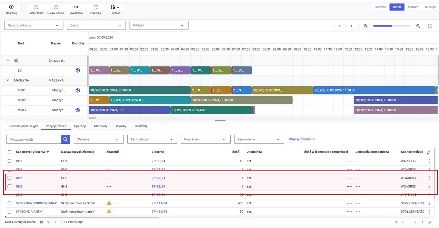Screen dimensions: 439x228
Task: Open the Gniazdo robocze dropdown
Action: pos(33,25)
